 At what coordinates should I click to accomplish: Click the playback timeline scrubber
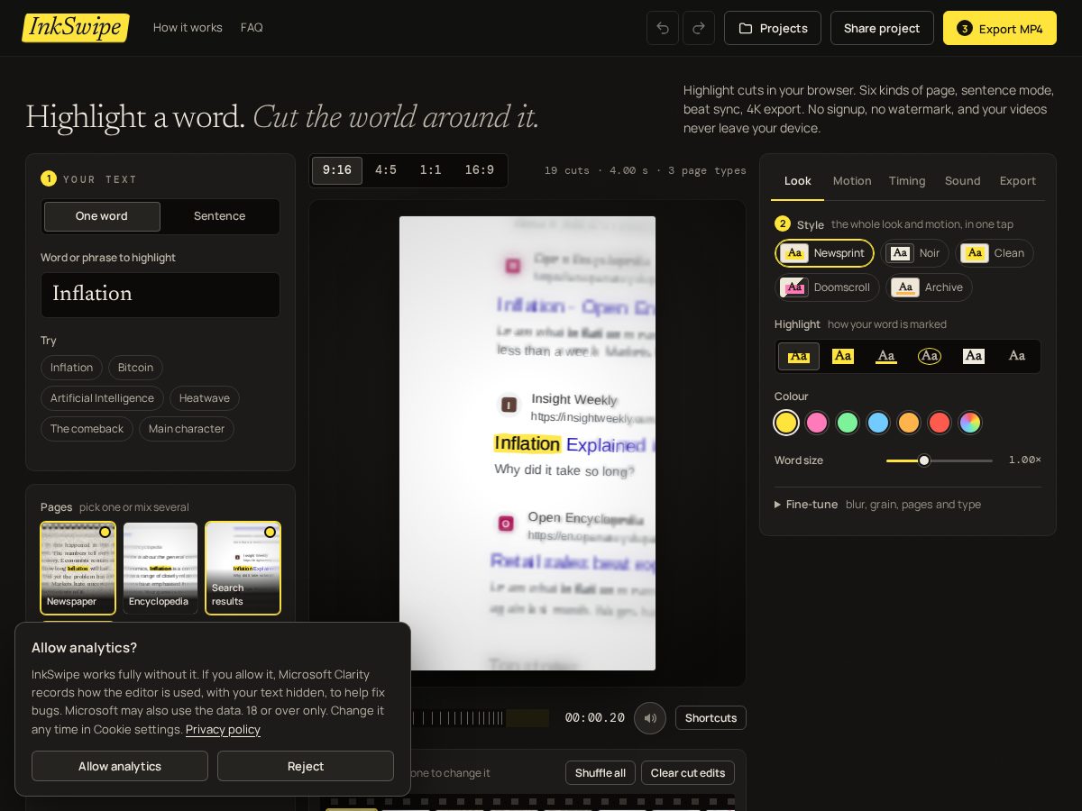(480, 718)
